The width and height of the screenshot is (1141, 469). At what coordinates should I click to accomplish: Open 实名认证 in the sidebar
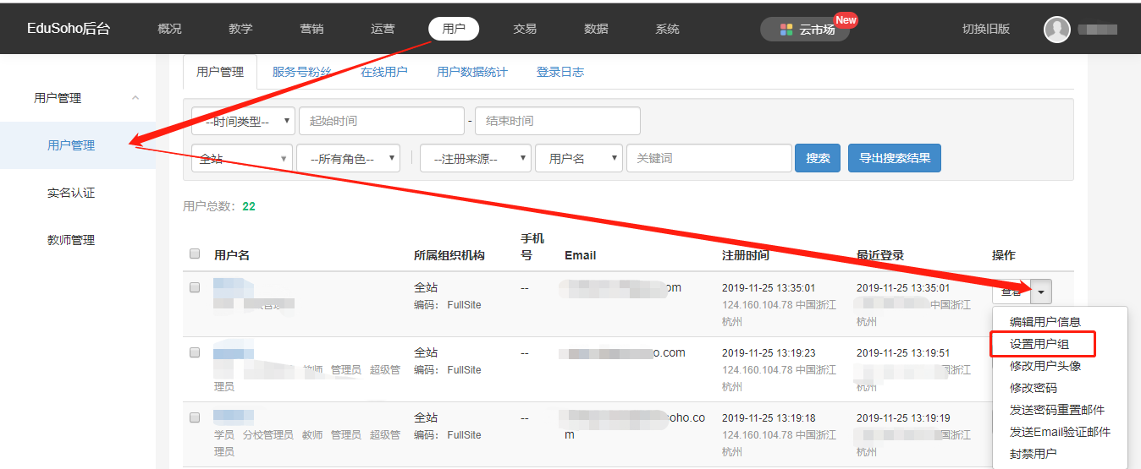(71, 193)
